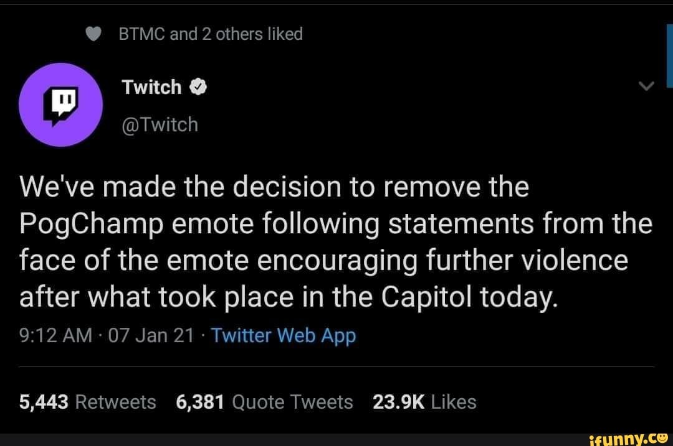View the 6,381 Quote Tweets

coord(264,402)
